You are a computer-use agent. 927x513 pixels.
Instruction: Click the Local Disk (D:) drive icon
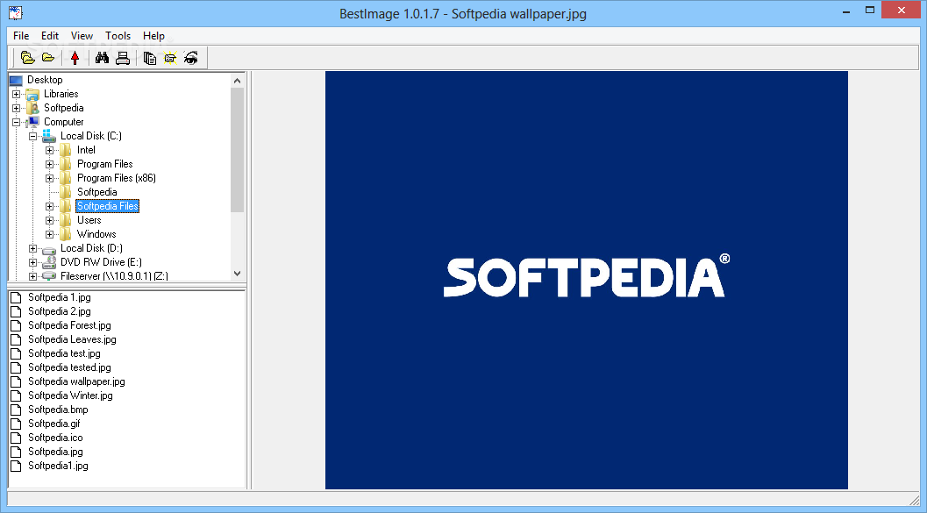[49, 249]
